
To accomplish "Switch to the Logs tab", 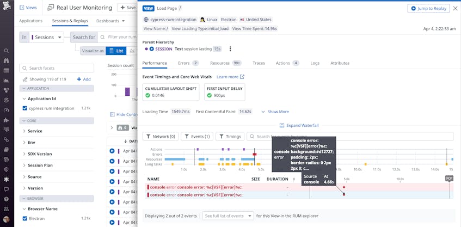I will click(x=315, y=63).
